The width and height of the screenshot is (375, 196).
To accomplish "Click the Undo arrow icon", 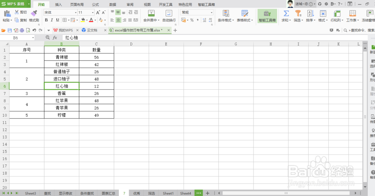I will 34,30.
